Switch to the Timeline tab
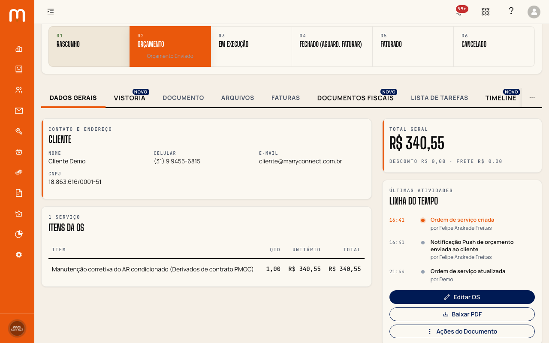Viewport: 549px width, 343px height. click(501, 98)
